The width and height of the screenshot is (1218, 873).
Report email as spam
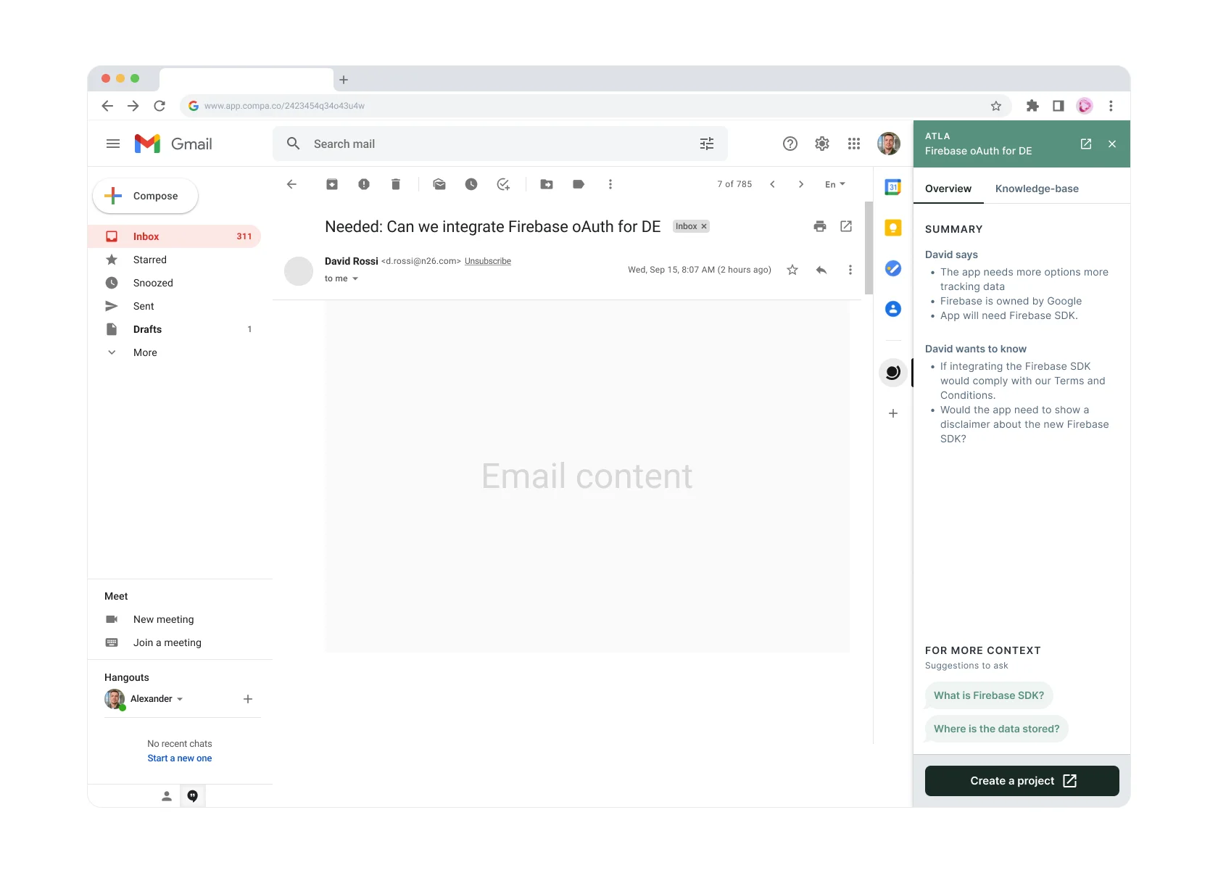tap(364, 184)
